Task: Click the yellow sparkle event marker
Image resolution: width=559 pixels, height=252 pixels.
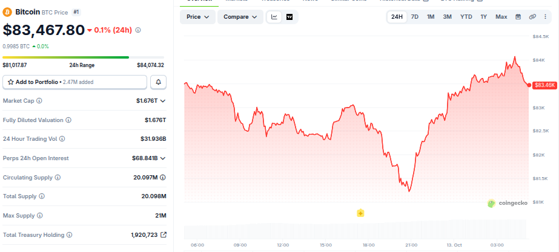Action: (x=360, y=213)
